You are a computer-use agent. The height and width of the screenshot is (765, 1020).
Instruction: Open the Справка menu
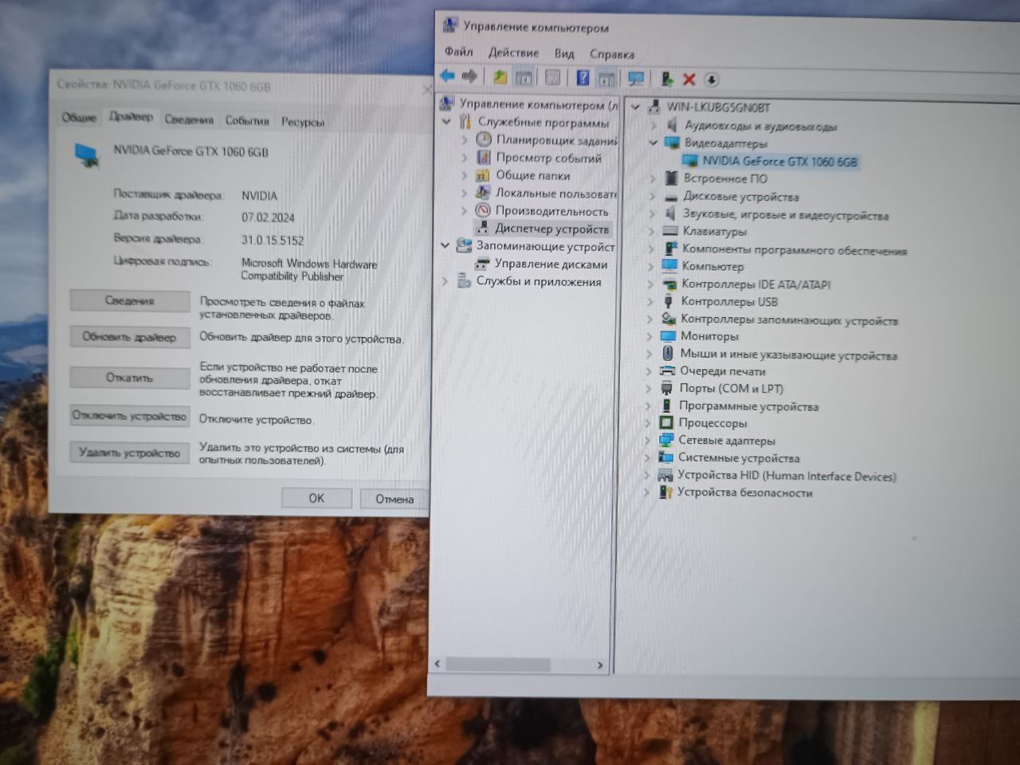tap(612, 54)
